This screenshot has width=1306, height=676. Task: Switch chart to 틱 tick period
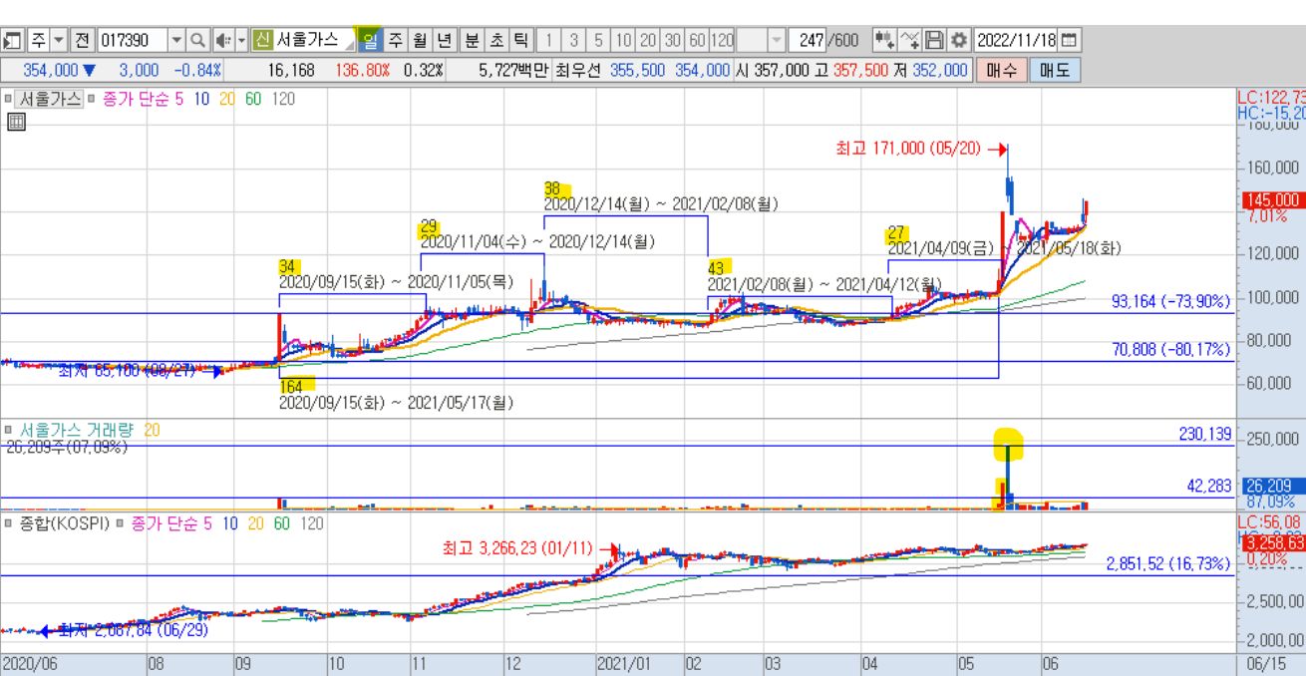point(520,40)
